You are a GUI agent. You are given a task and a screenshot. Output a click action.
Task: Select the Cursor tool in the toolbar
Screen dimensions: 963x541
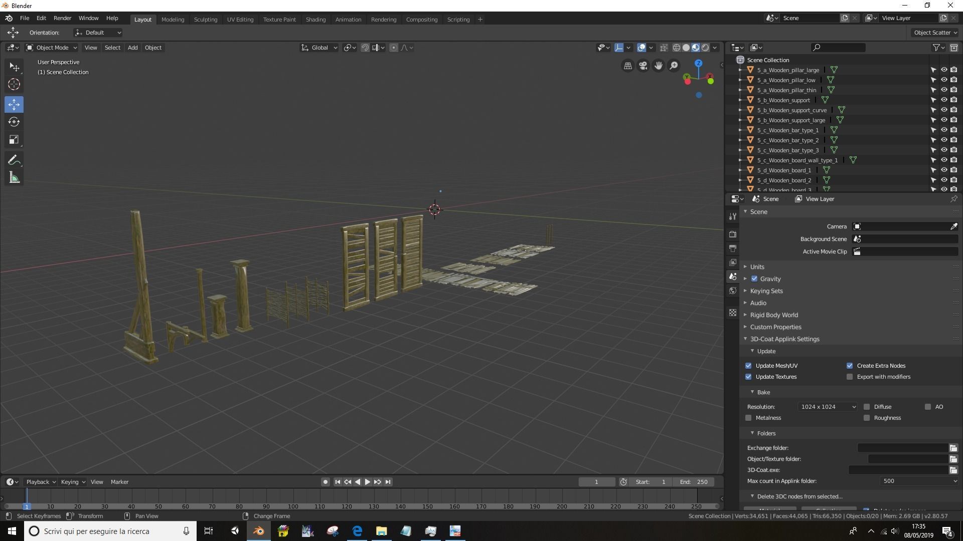[x=14, y=84]
